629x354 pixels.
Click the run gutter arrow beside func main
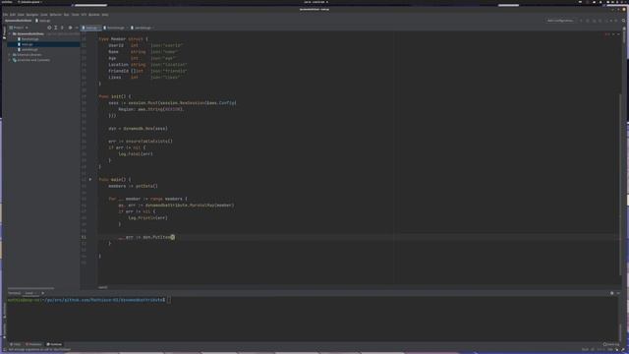pos(90,179)
